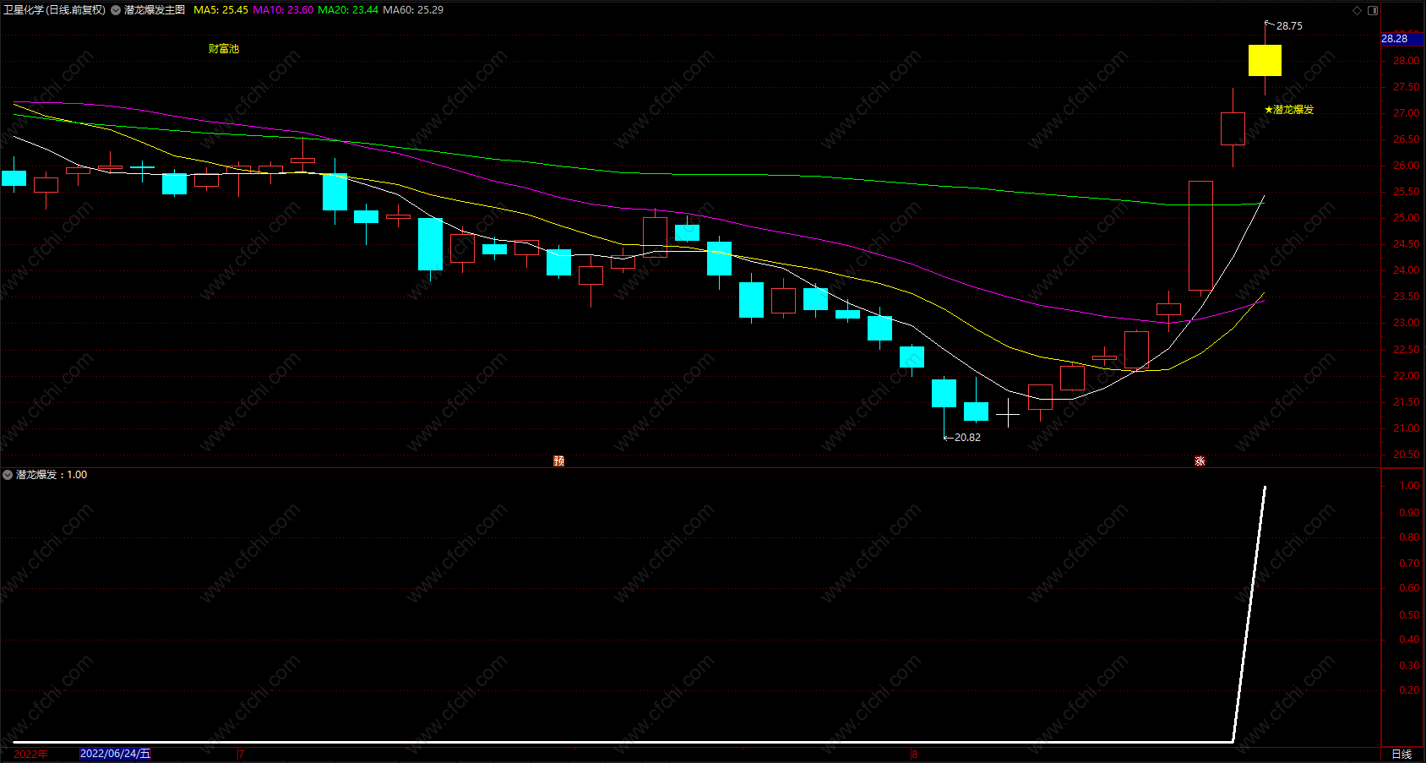Click the 22.00 price axis value
Image resolution: width=1426 pixels, height=763 pixels.
pyautogui.click(x=1406, y=376)
